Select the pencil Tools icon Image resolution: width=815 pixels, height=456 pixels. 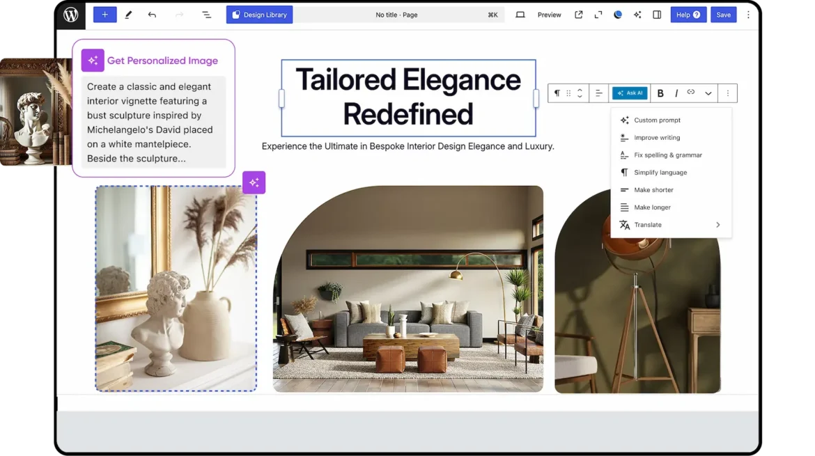128,15
